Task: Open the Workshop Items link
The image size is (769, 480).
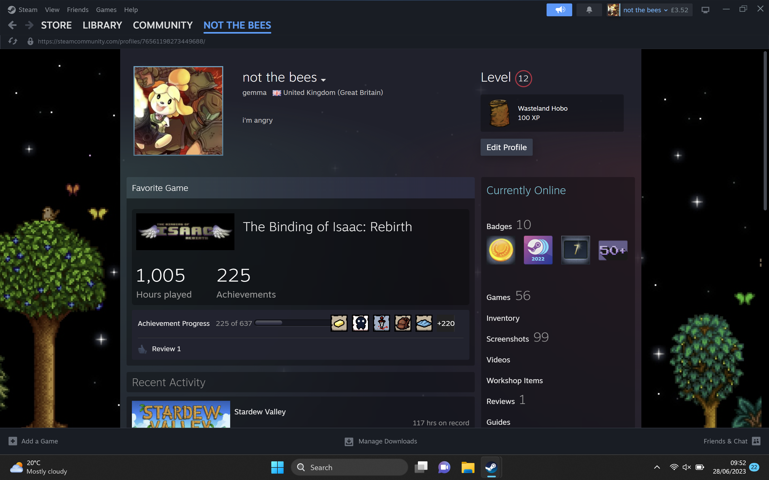Action: coord(515,380)
